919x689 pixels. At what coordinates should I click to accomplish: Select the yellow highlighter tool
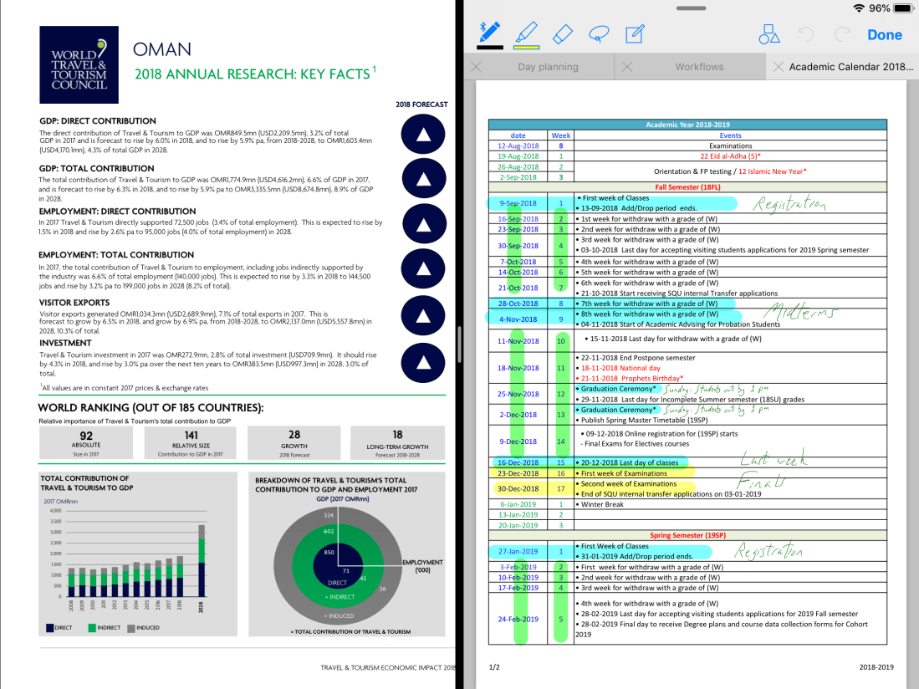(x=525, y=31)
